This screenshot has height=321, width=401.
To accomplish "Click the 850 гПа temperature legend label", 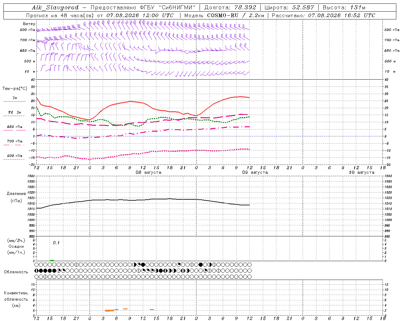I will tap(15, 127).
